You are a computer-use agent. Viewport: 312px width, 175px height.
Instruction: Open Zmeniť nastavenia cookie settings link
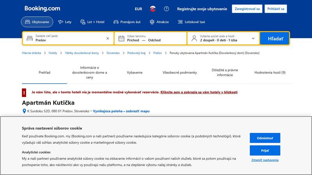[265, 160]
